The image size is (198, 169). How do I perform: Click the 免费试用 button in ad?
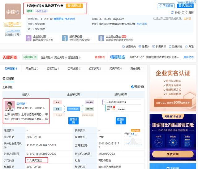[x=173, y=154]
